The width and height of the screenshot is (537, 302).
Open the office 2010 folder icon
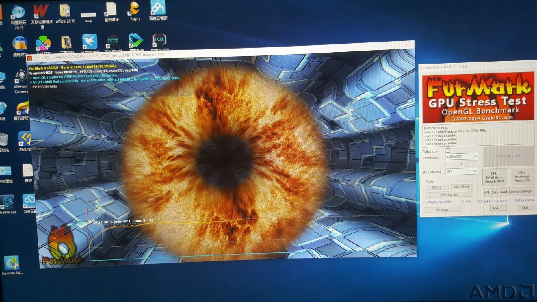pos(65,14)
